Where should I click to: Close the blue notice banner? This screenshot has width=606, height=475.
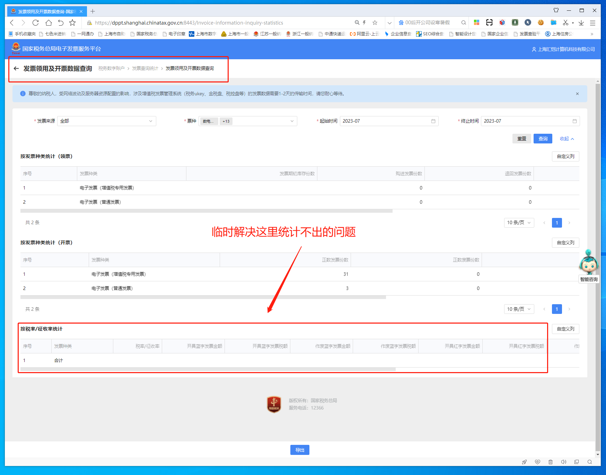[x=577, y=94]
